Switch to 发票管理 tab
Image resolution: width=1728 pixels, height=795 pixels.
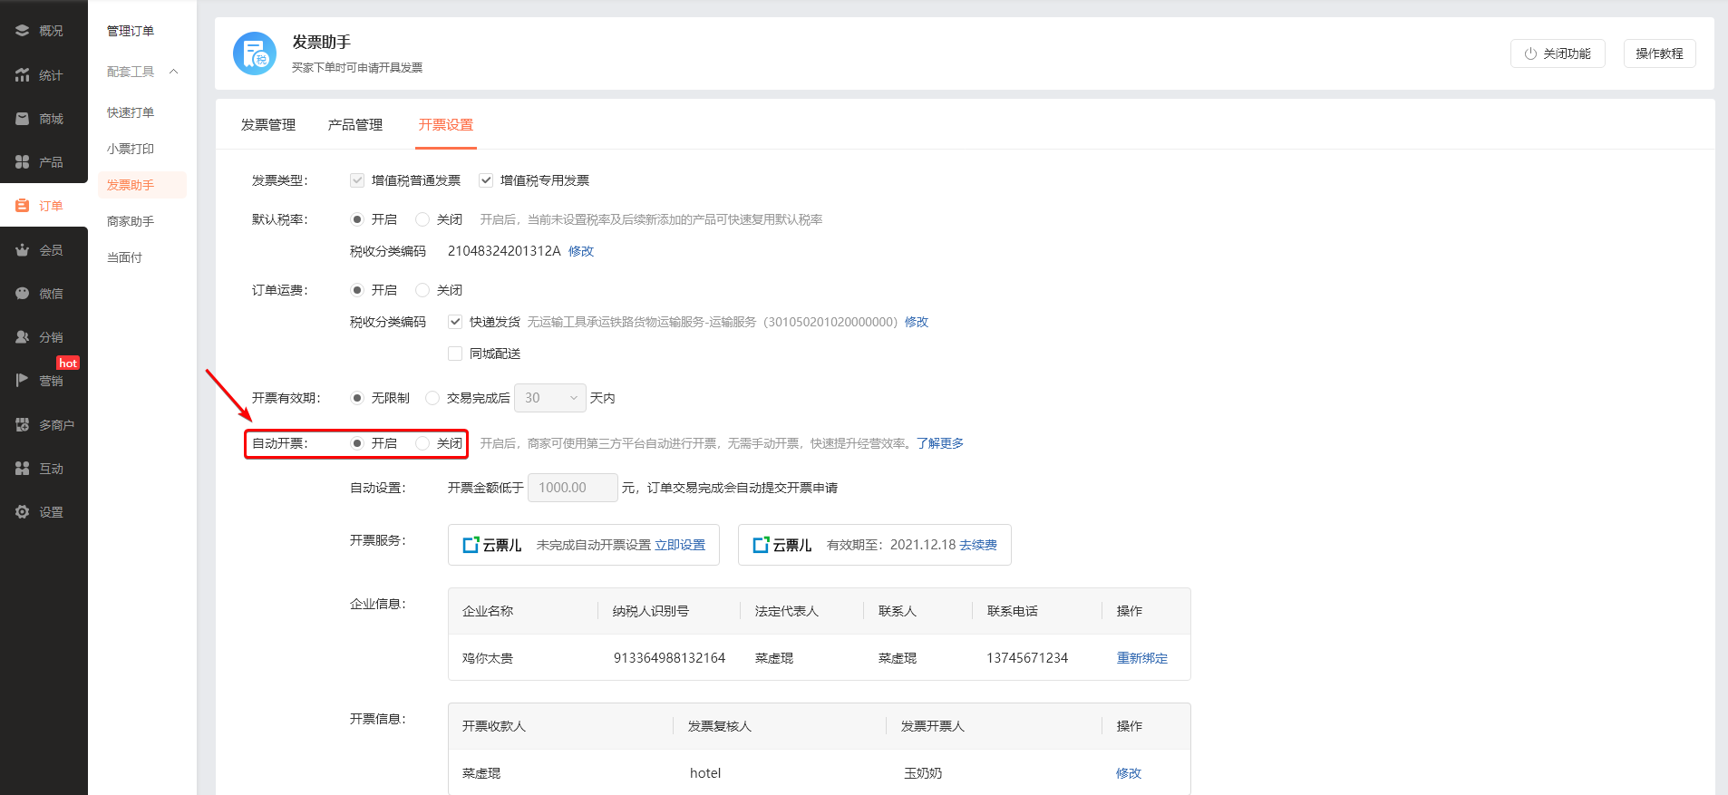pos(268,125)
